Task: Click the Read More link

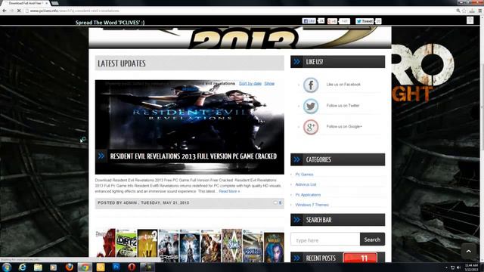Action: (x=229, y=191)
